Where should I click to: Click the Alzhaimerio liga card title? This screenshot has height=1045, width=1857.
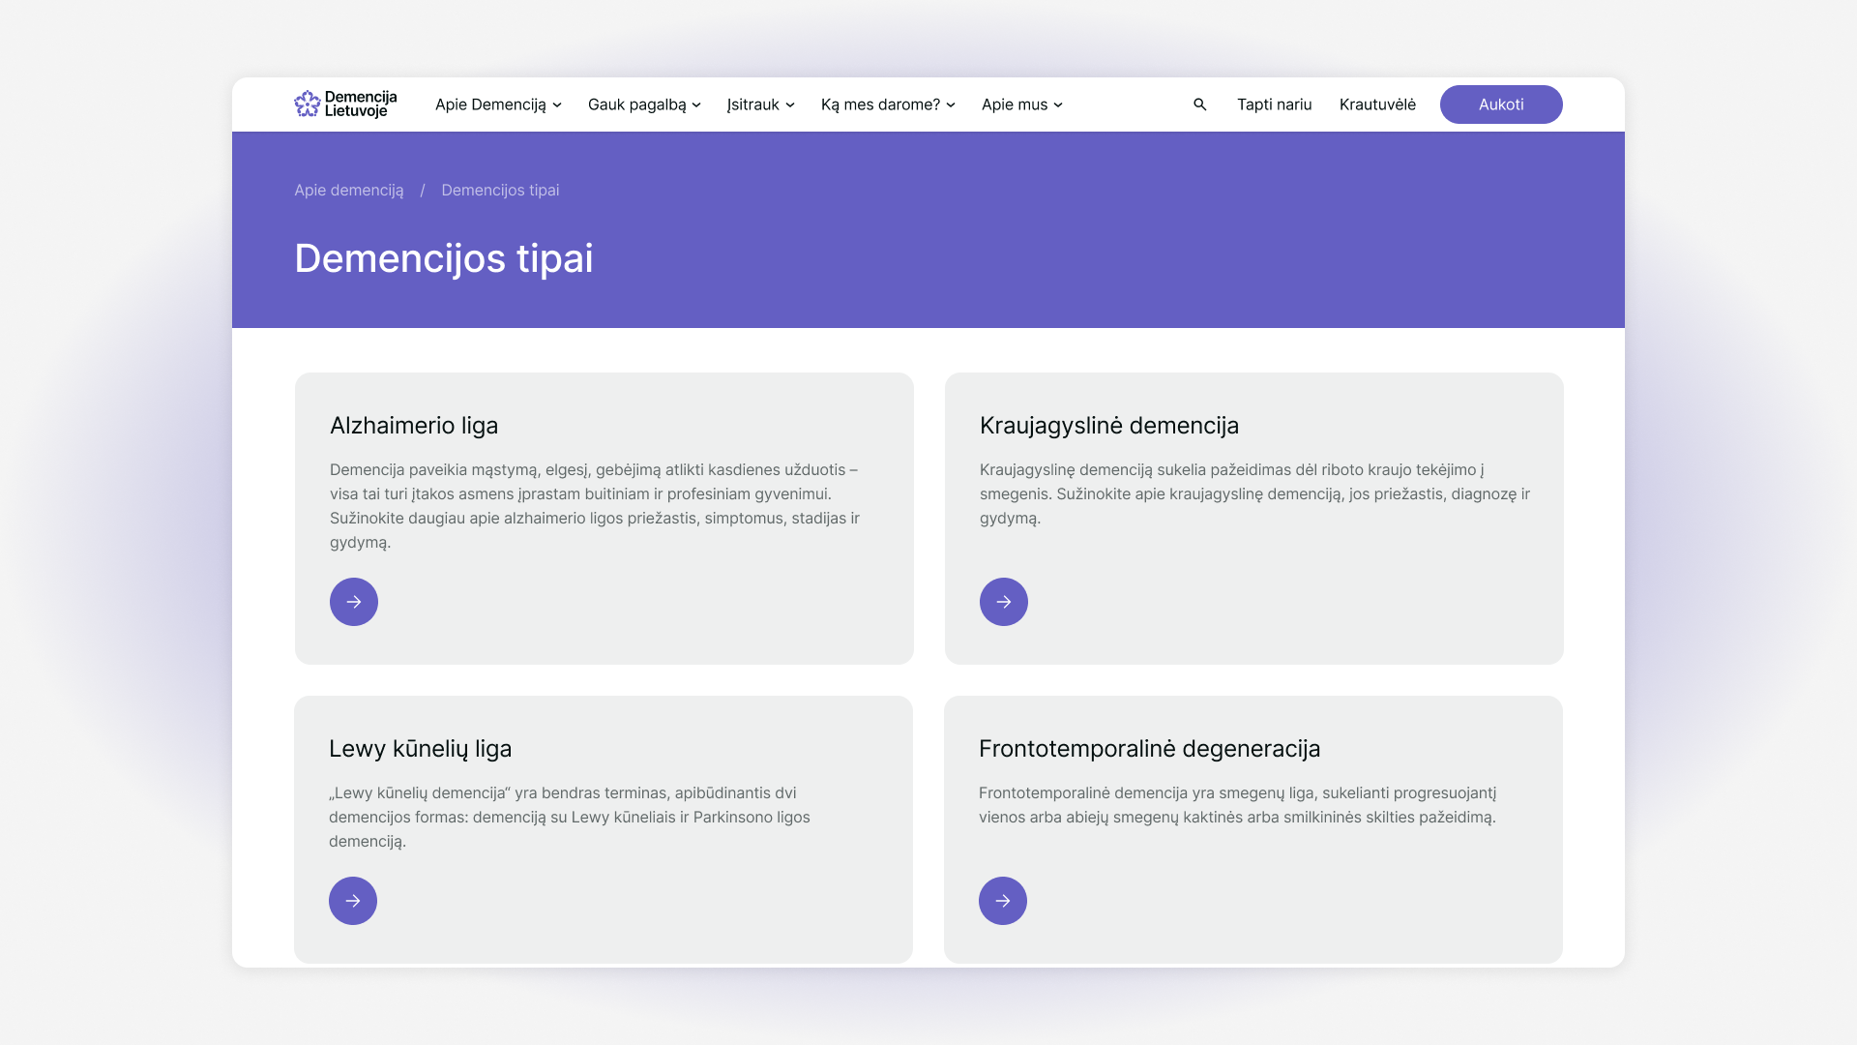(x=414, y=426)
